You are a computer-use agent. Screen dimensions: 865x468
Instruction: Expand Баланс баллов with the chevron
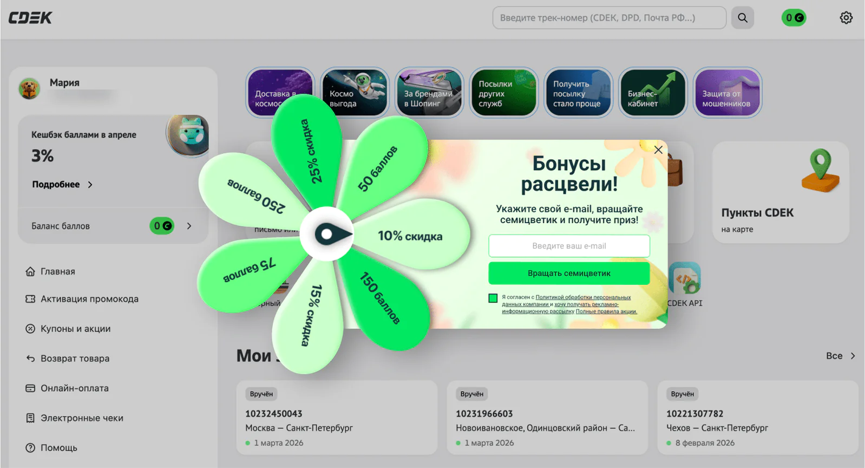point(189,226)
